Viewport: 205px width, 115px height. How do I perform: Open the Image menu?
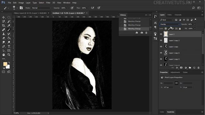[21, 3]
